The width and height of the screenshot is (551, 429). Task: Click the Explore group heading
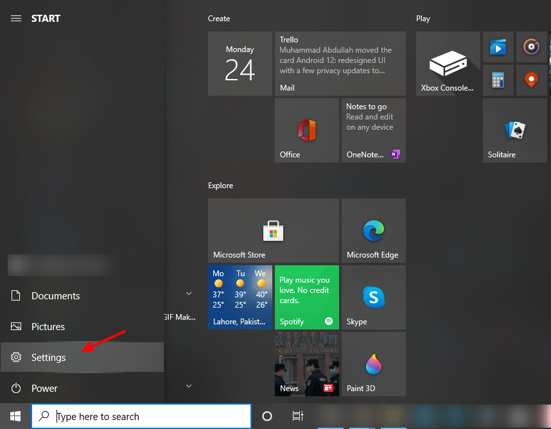coord(220,186)
